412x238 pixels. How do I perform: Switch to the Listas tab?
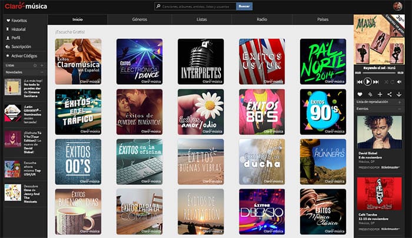pos(201,19)
